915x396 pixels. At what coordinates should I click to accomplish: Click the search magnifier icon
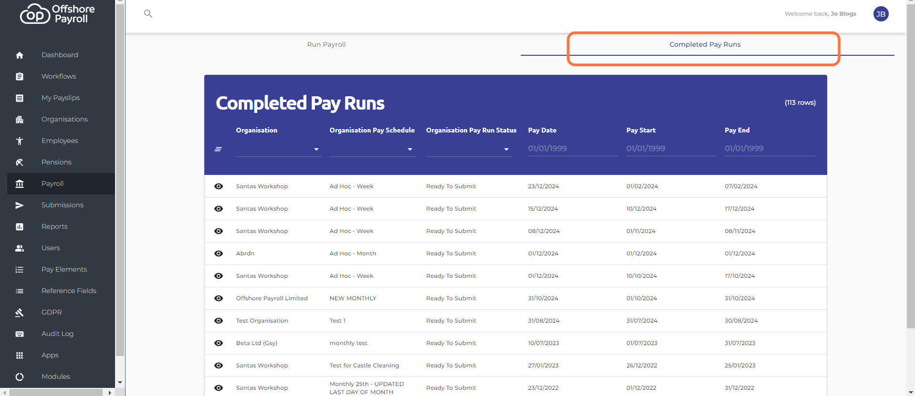point(148,14)
